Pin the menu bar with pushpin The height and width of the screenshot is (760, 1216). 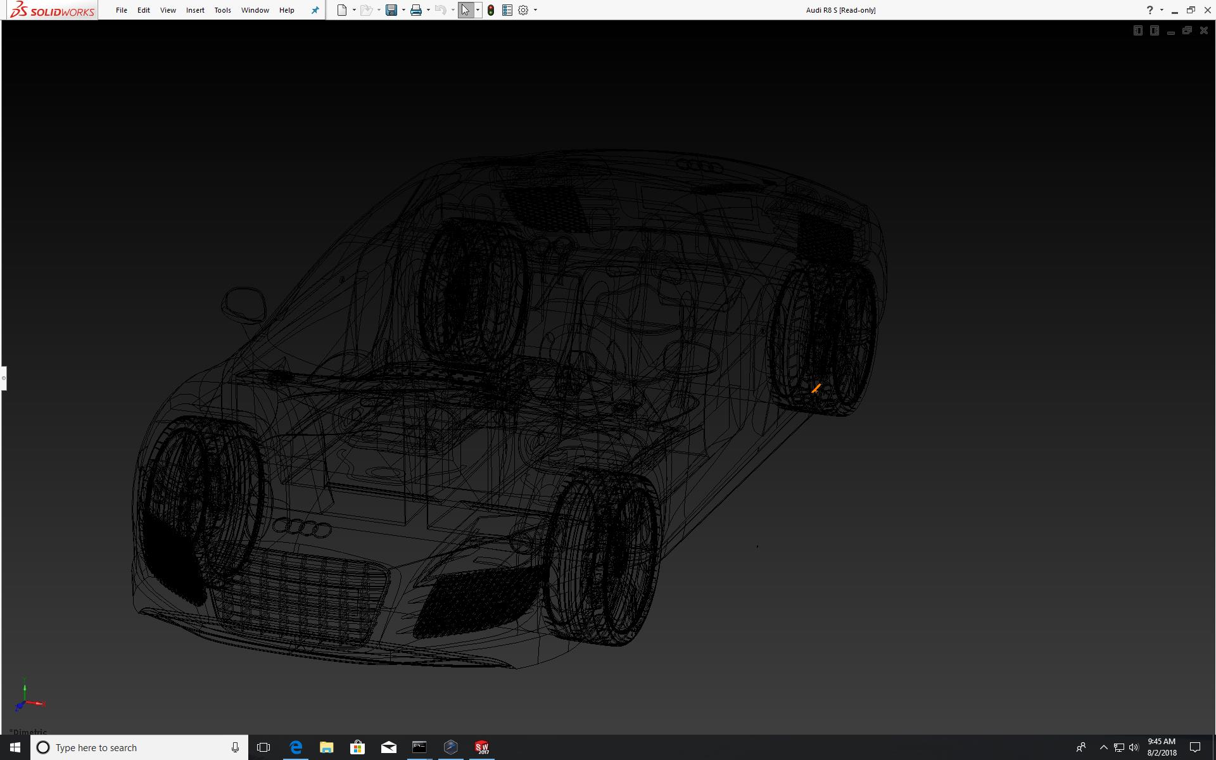click(315, 10)
